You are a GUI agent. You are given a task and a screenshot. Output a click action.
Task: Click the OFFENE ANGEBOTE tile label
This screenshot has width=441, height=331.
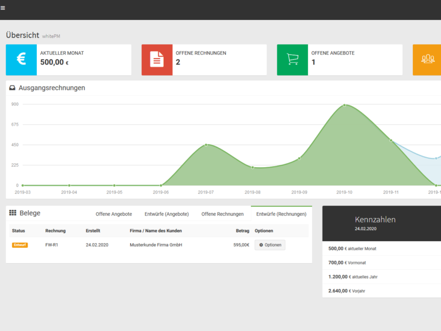(333, 53)
